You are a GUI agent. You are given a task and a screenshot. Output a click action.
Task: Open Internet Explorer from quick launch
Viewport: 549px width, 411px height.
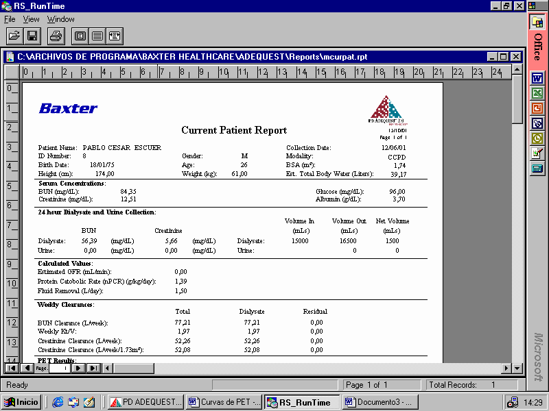58,402
